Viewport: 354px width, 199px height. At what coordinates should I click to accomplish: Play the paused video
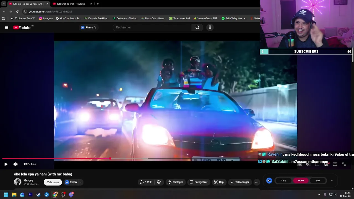[x=6, y=164]
